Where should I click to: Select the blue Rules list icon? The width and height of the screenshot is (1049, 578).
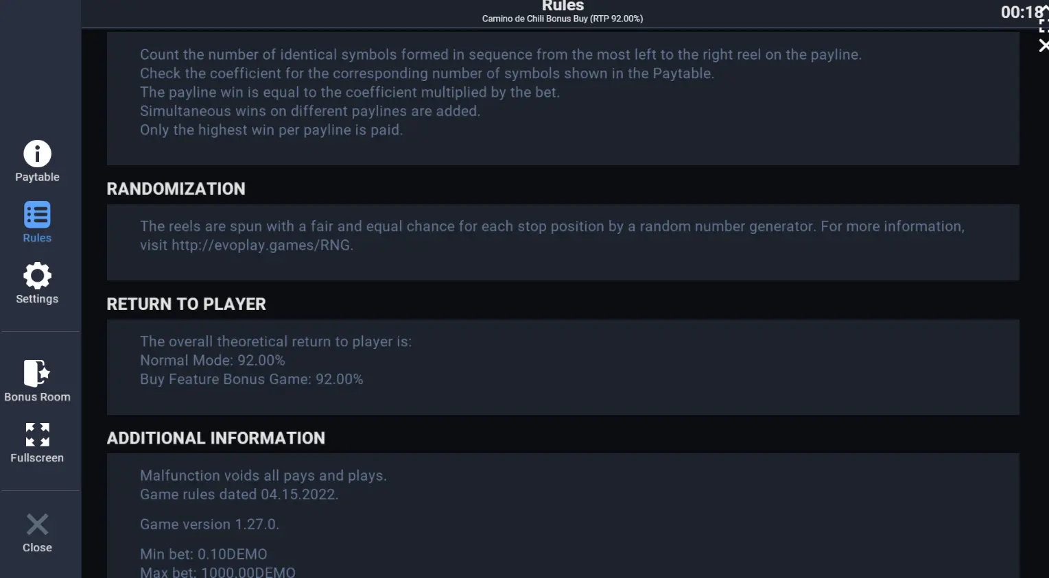[x=37, y=215]
